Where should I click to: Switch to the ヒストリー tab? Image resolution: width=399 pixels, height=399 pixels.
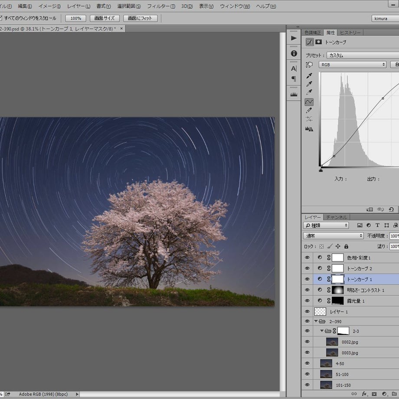click(x=350, y=33)
